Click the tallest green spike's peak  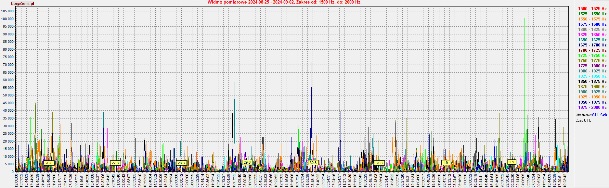tap(525, 19)
